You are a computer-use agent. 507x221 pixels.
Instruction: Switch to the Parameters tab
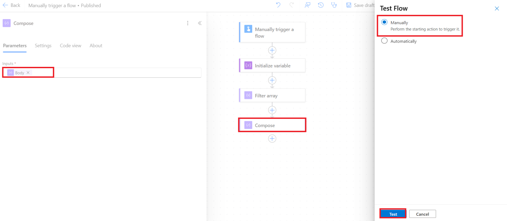(15, 46)
